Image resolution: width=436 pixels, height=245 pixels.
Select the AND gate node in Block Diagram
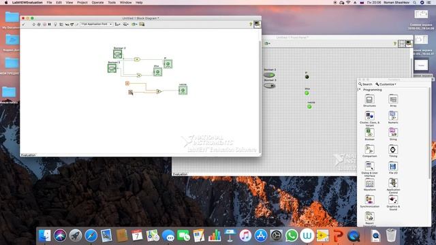point(137,59)
